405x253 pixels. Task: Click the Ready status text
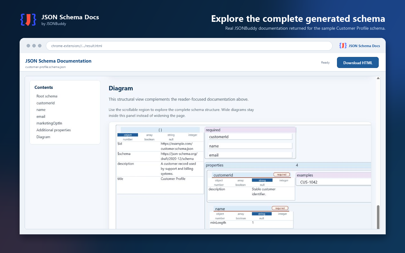[325, 63]
